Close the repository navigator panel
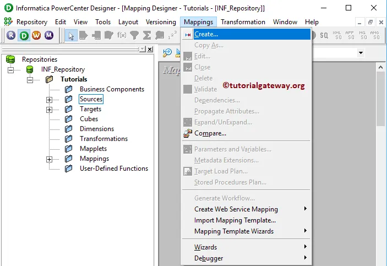387x266 pixels. (x=150, y=49)
